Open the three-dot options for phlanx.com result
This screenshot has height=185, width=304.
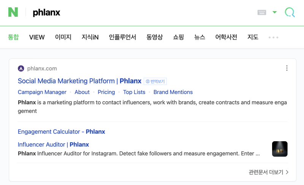point(287,68)
